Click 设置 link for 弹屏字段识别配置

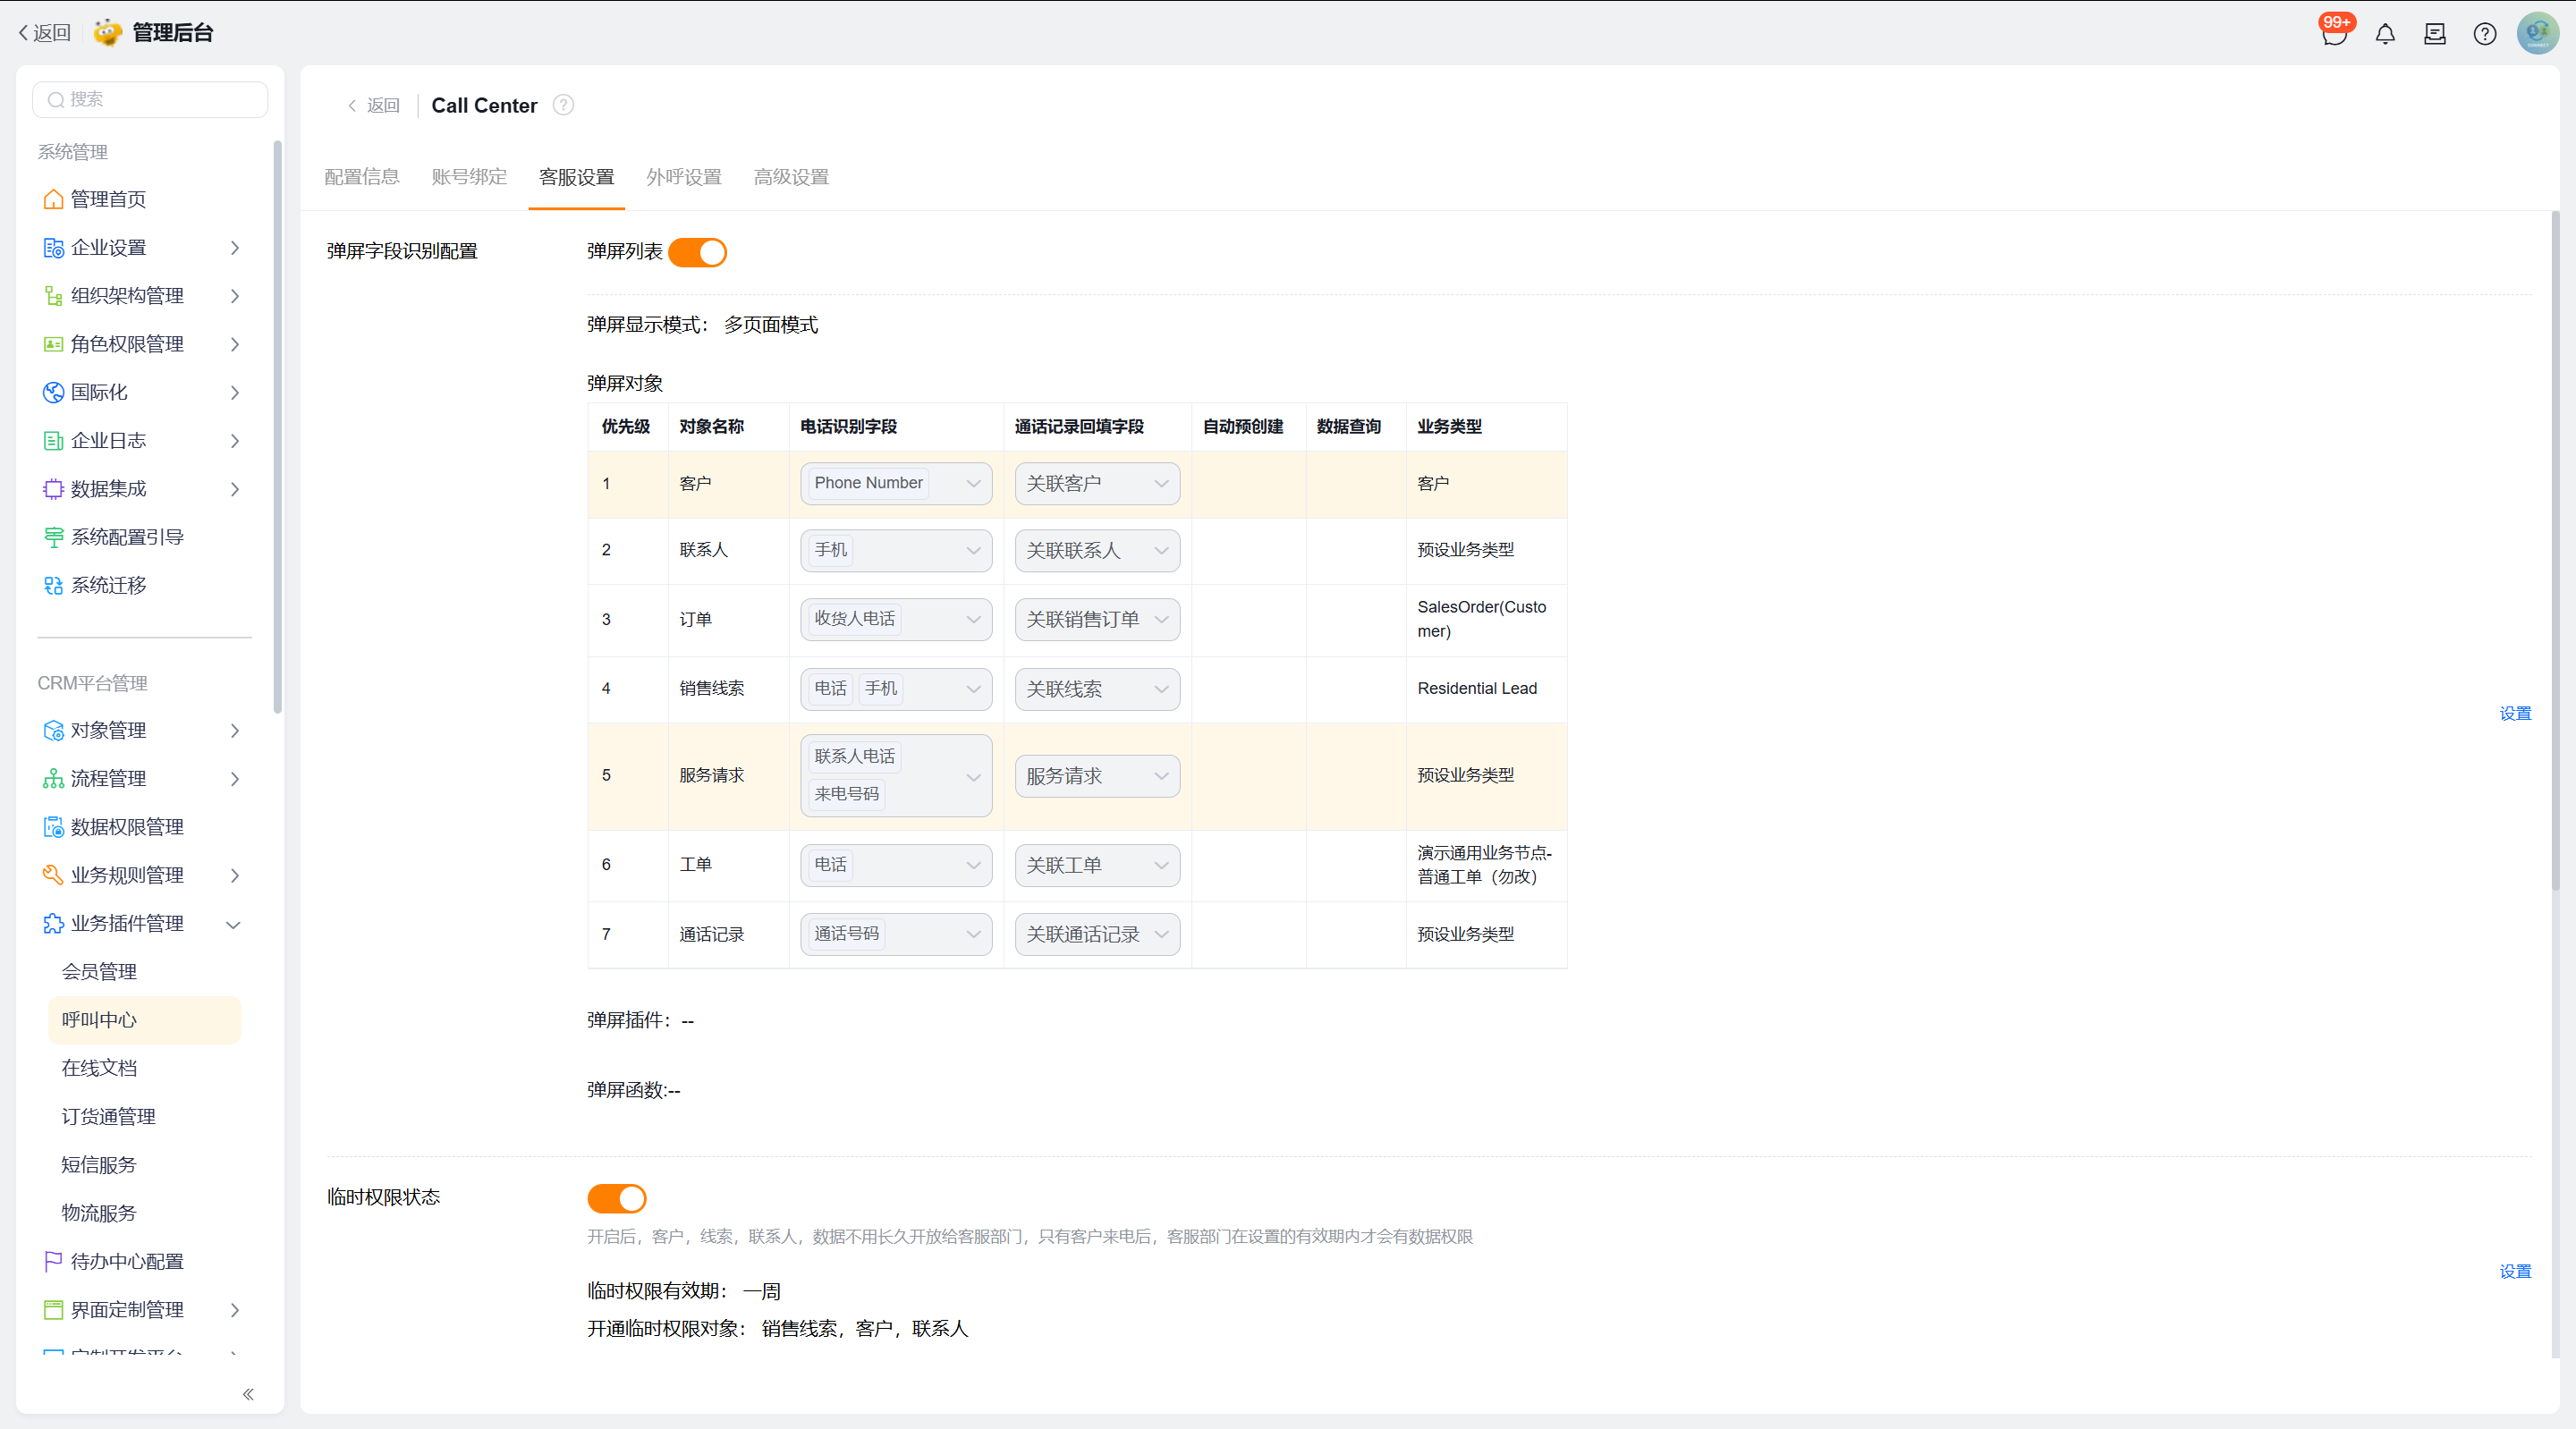tap(2515, 713)
